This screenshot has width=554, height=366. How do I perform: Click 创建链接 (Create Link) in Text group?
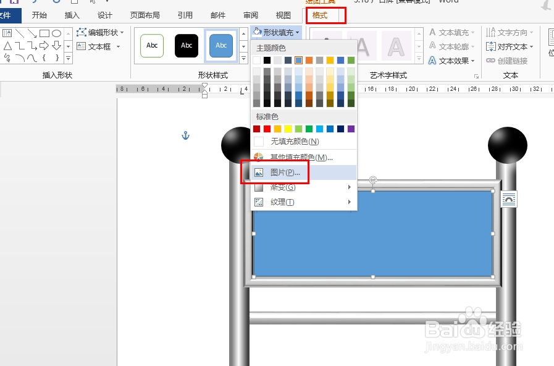[x=508, y=59]
